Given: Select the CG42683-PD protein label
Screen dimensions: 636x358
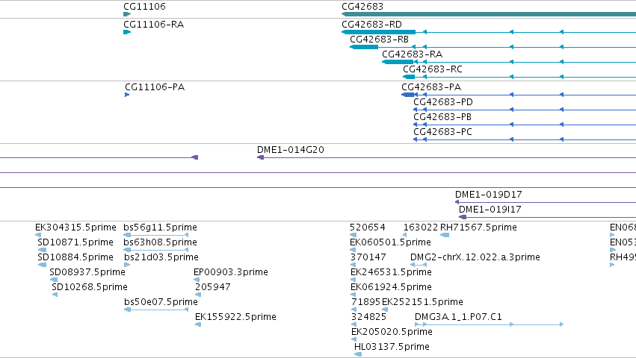Looking at the screenshot, I should tap(443, 102).
